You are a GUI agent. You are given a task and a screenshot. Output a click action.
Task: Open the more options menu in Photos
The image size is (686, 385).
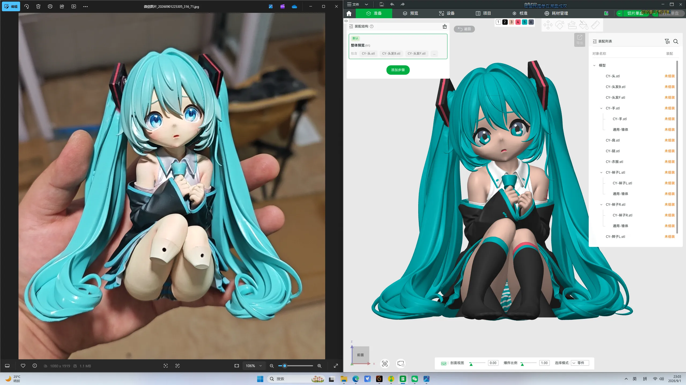point(86,6)
